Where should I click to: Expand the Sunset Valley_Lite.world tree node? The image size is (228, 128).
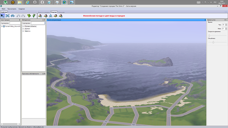pyautogui.click(x=2, y=26)
